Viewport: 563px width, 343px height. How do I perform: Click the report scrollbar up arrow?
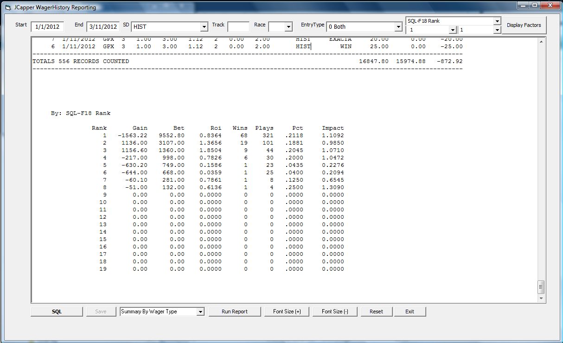[x=541, y=42]
